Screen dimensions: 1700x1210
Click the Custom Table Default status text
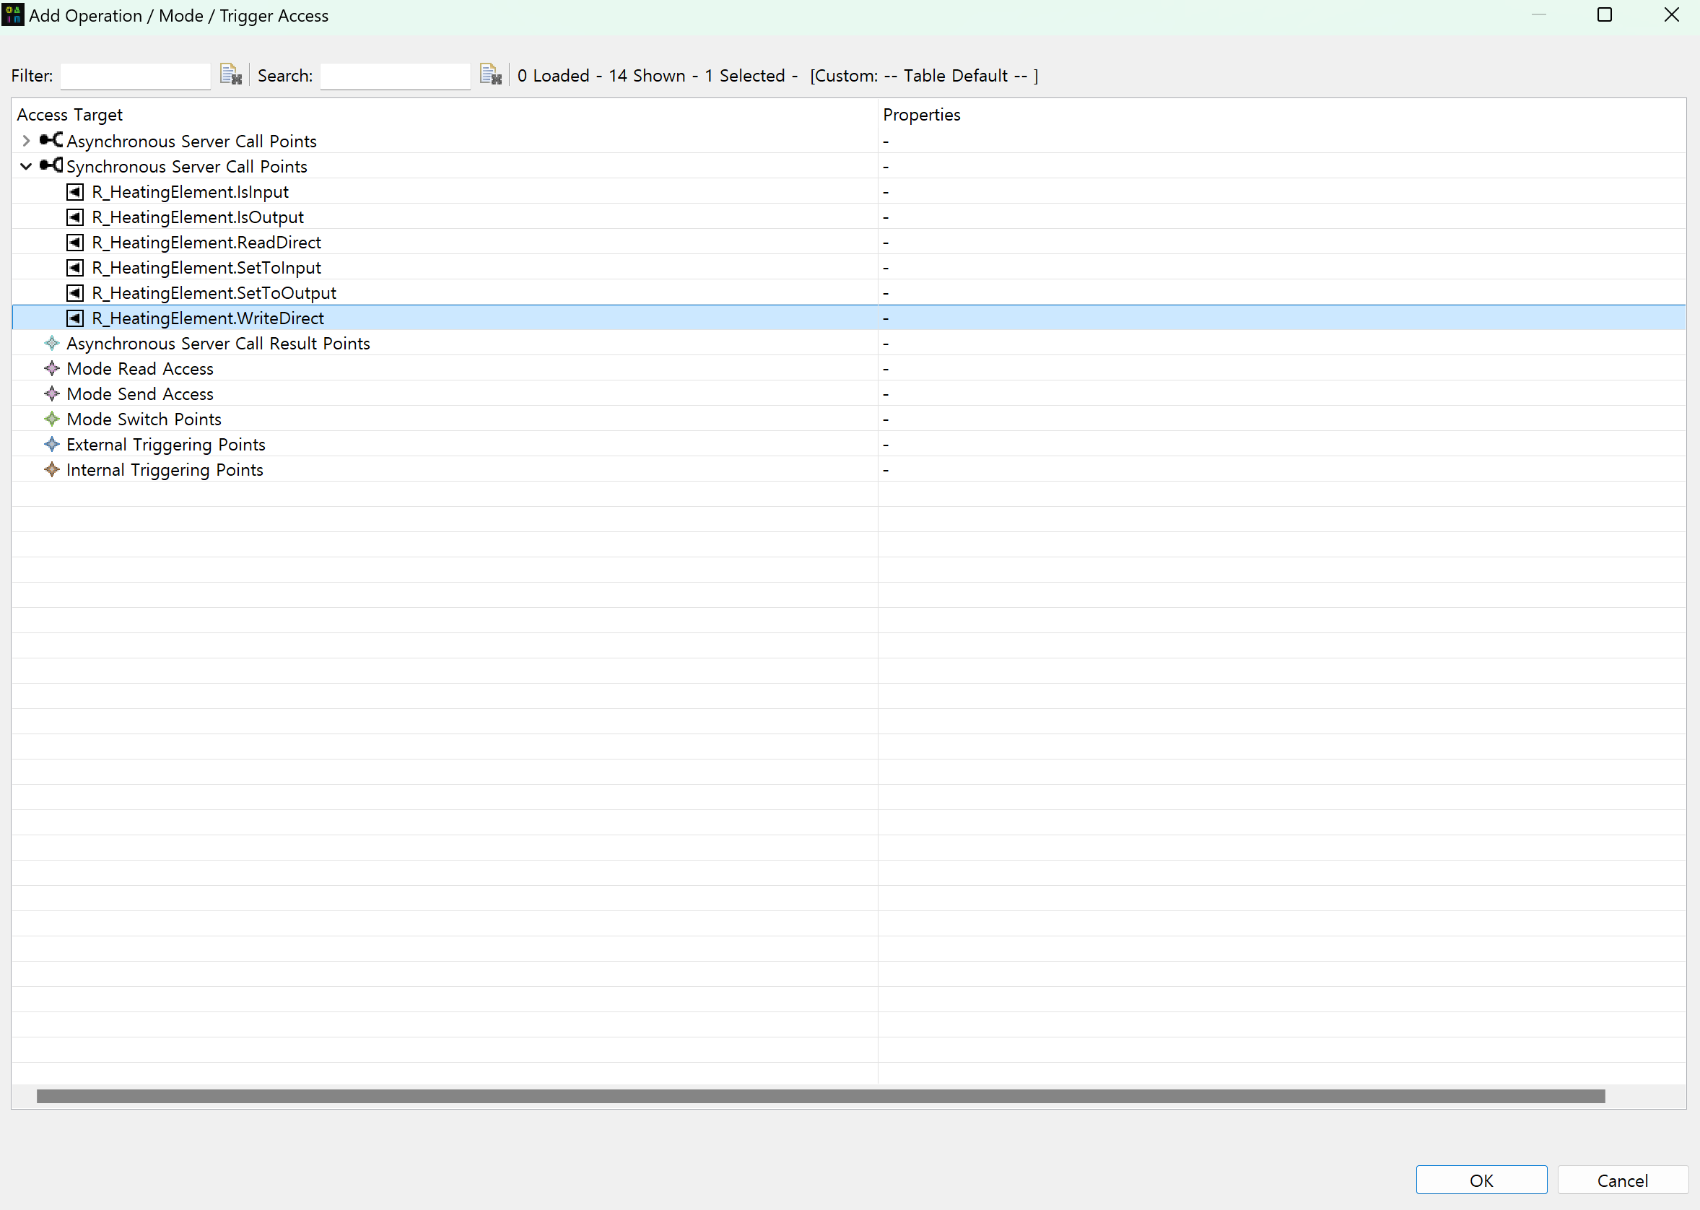924,75
